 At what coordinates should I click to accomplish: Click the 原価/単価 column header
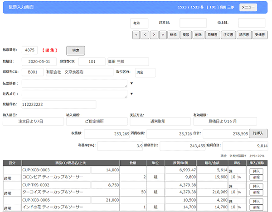click(180, 163)
